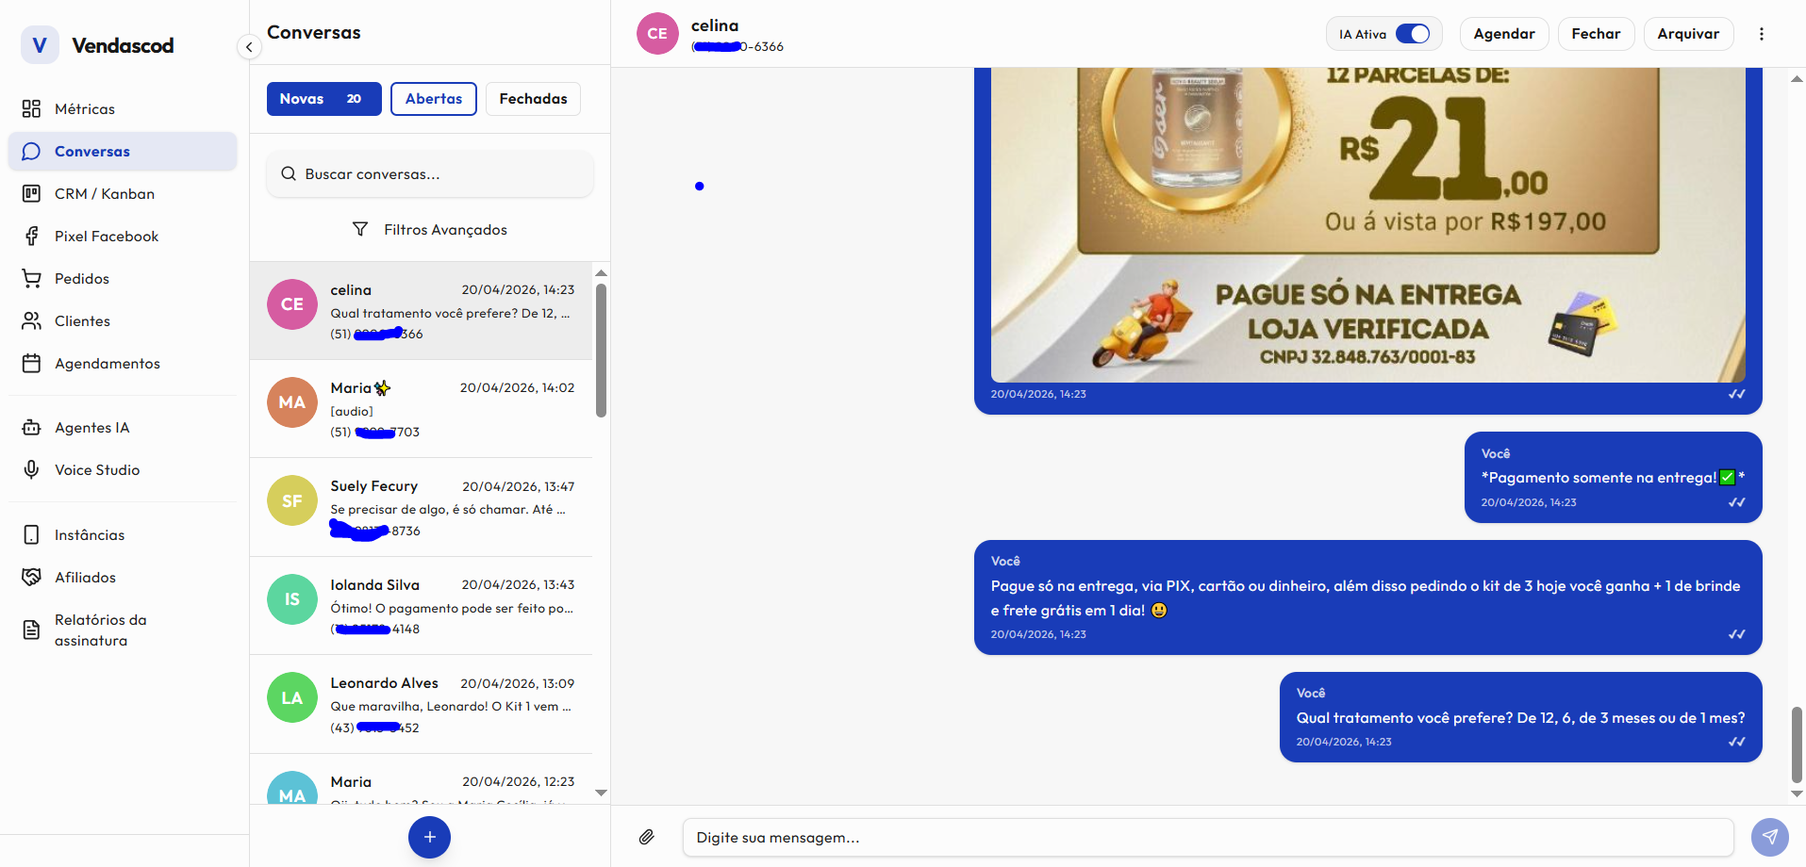Open the three-dot options menu
Screen dimensions: 1806x867
point(1761,33)
